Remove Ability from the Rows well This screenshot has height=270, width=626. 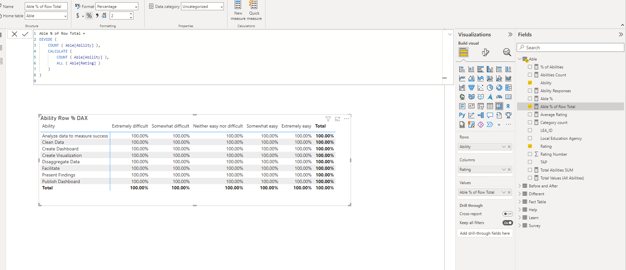point(509,147)
